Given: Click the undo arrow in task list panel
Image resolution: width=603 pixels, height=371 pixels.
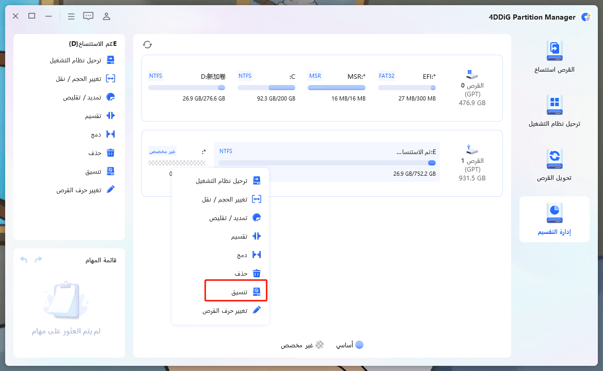Looking at the screenshot, I should (23, 260).
